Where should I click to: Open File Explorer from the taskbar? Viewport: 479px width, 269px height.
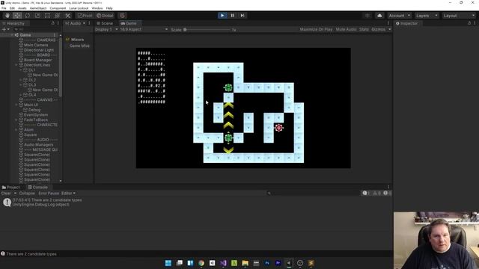click(245, 263)
